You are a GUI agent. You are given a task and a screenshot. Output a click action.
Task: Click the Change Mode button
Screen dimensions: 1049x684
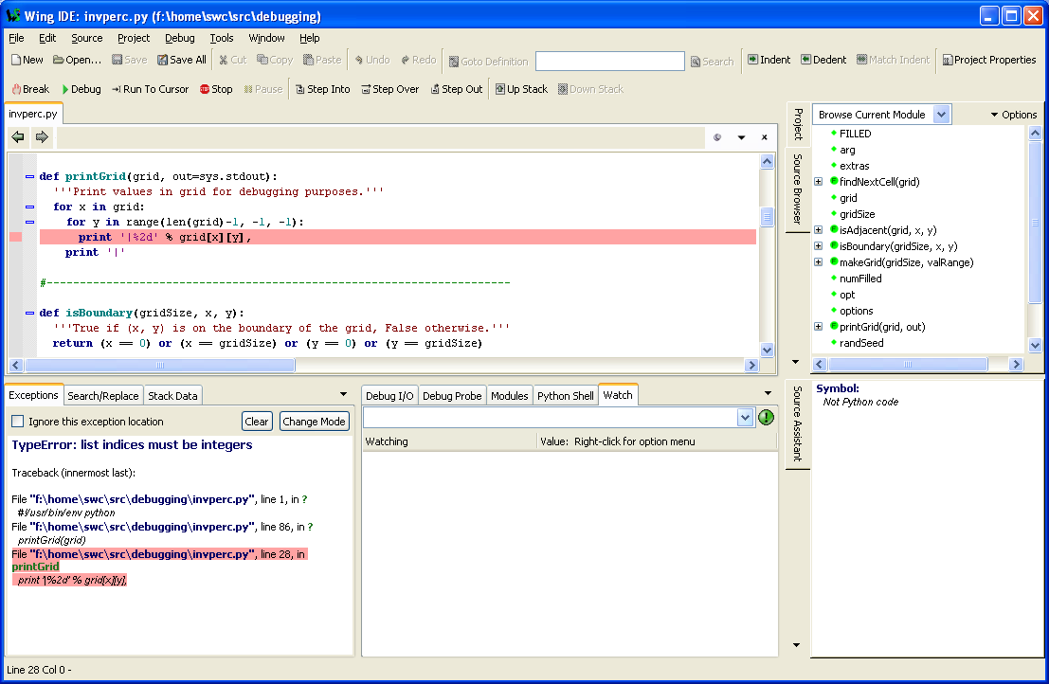(314, 422)
